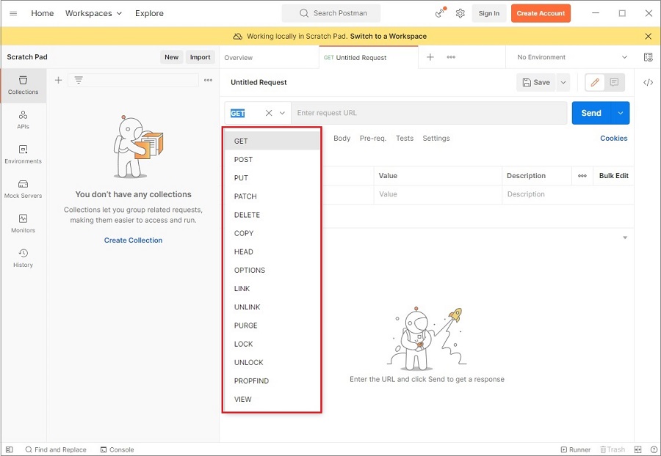The height and width of the screenshot is (456, 661).
Task: Open the collections panel more options dots
Action: tap(209, 80)
